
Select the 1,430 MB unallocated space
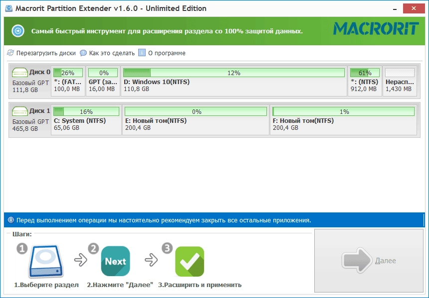(x=400, y=81)
